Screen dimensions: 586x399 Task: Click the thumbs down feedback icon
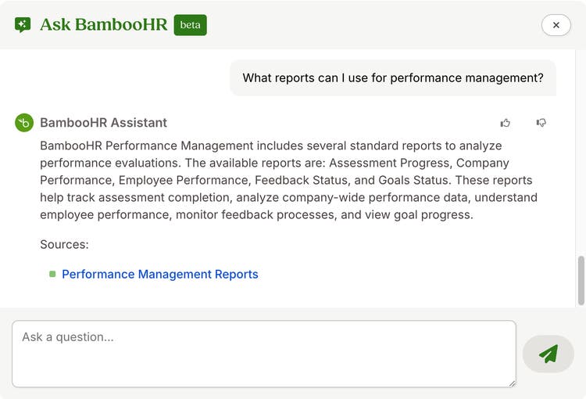(x=541, y=123)
